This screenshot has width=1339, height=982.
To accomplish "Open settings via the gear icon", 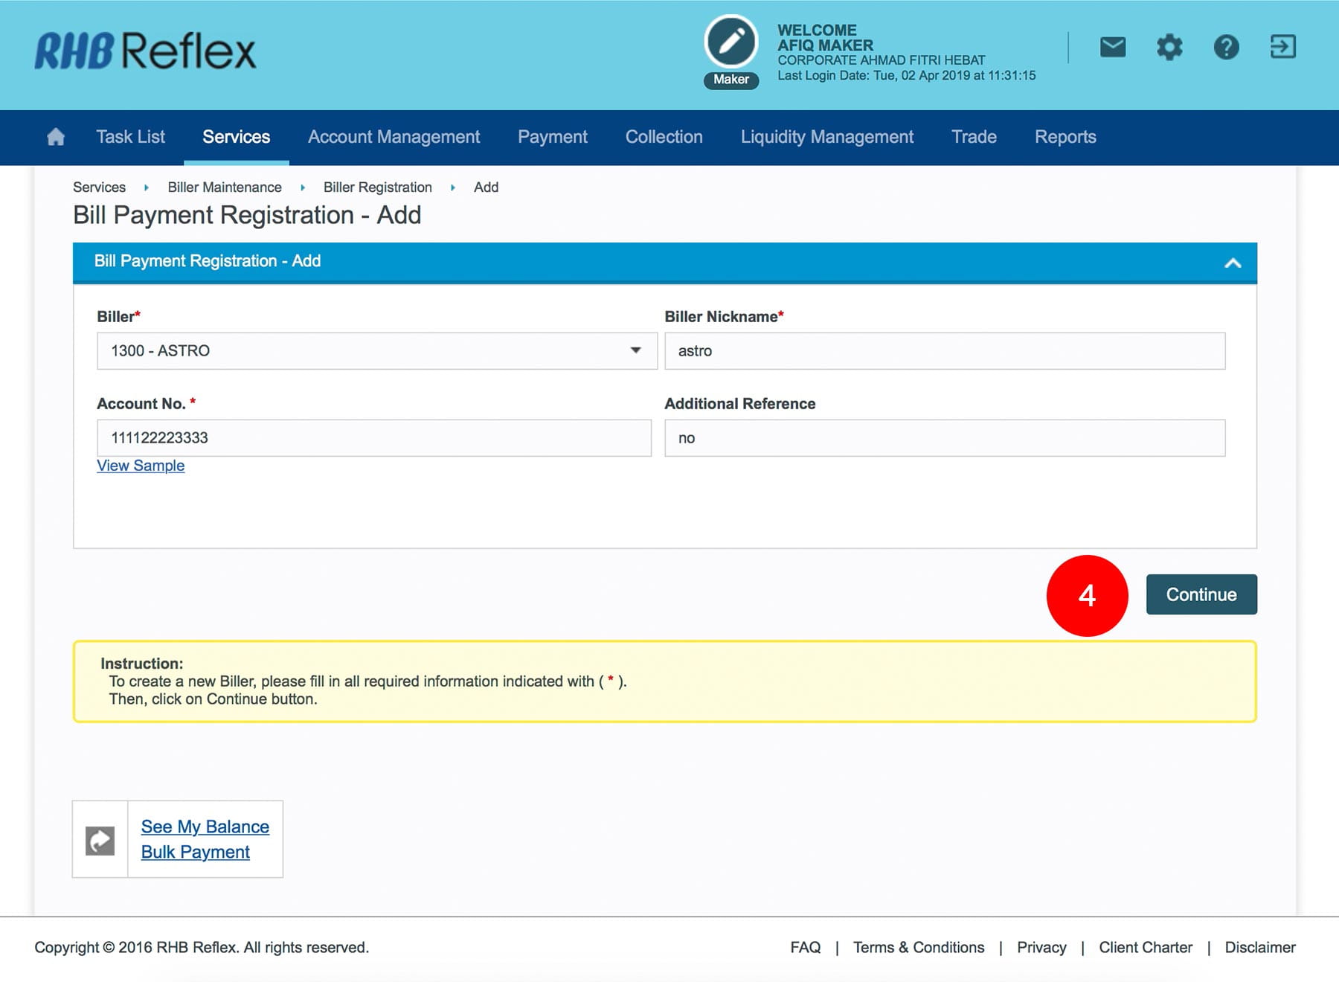I will pyautogui.click(x=1169, y=48).
